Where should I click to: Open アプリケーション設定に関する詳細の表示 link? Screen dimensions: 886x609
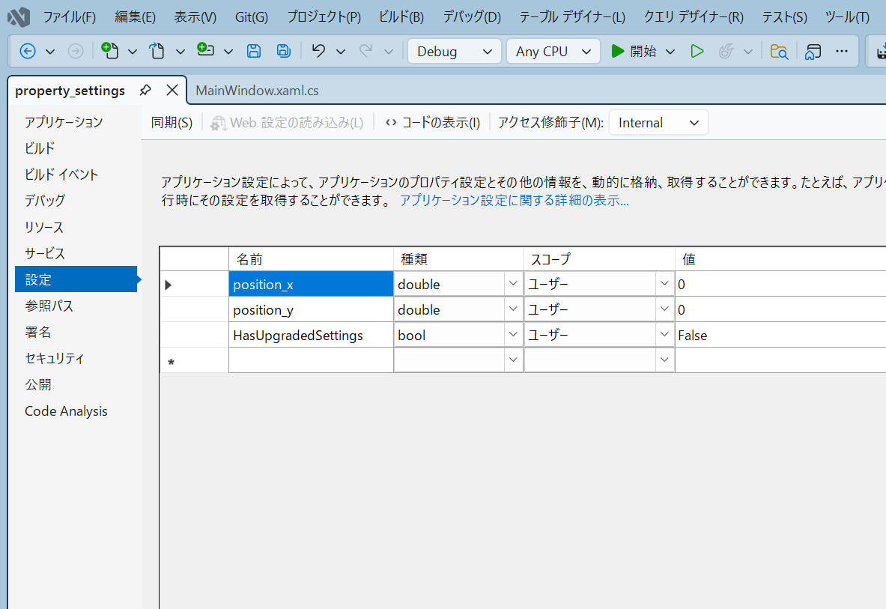click(x=515, y=201)
